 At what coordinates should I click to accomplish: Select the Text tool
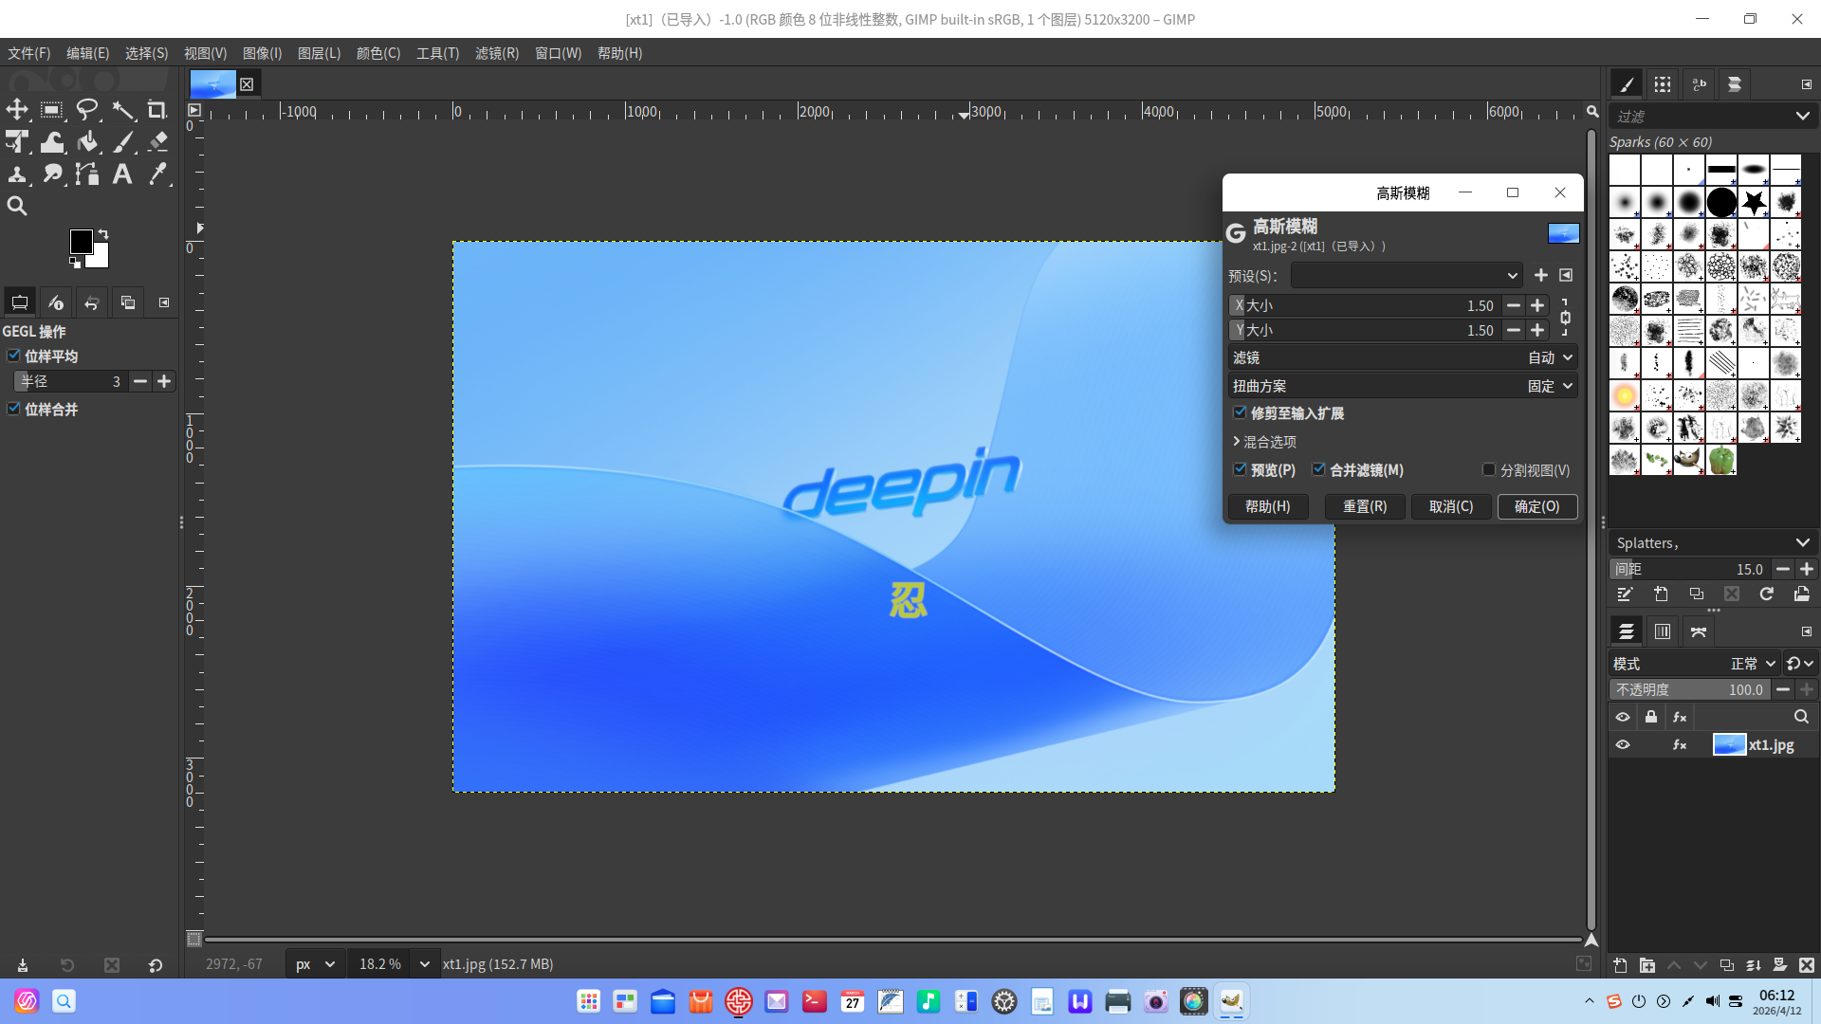click(122, 174)
